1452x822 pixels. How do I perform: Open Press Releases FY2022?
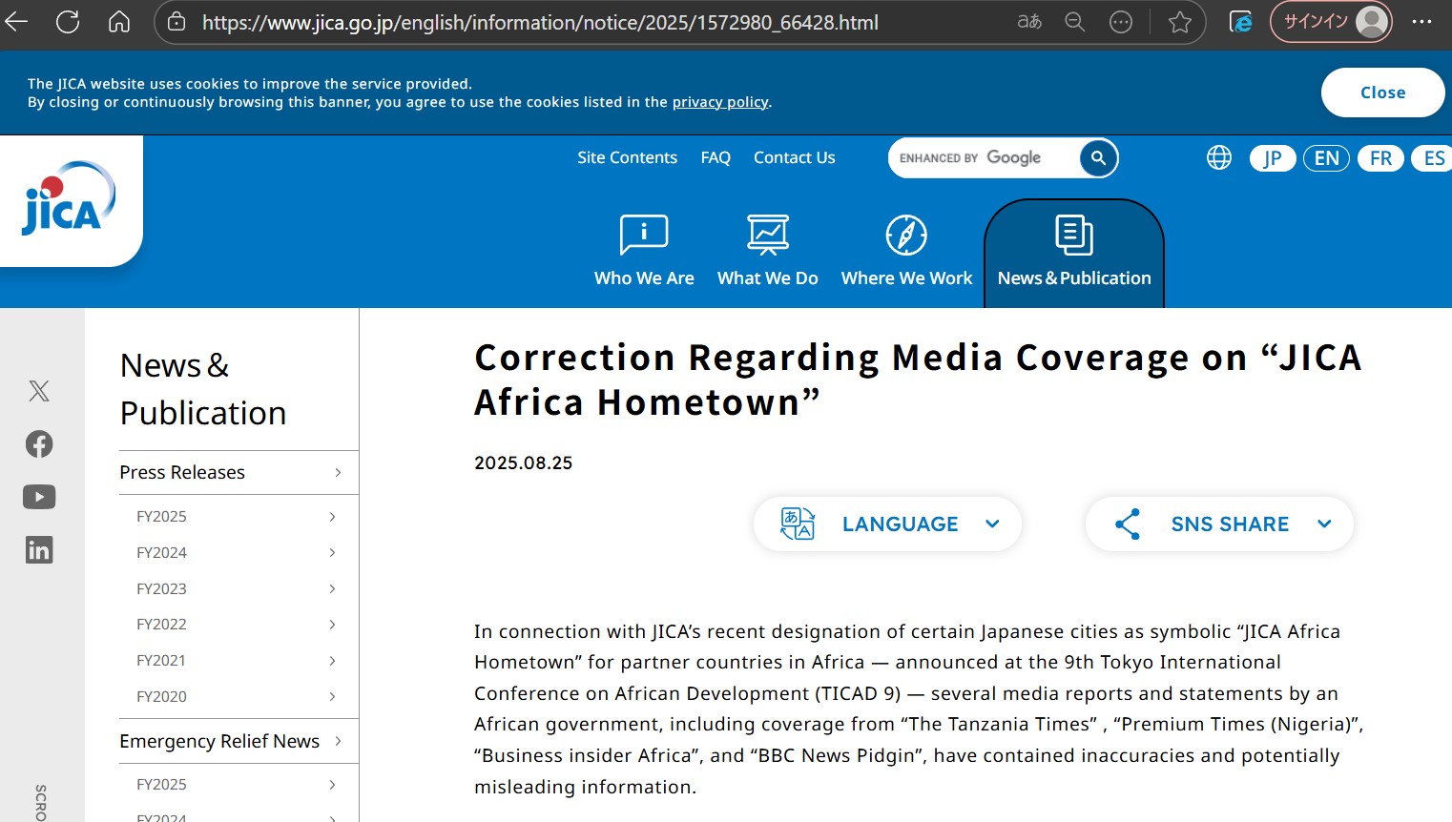click(x=239, y=625)
